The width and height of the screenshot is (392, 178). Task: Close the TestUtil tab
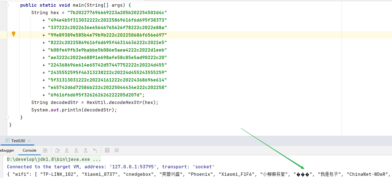pyautogui.click(x=29, y=141)
